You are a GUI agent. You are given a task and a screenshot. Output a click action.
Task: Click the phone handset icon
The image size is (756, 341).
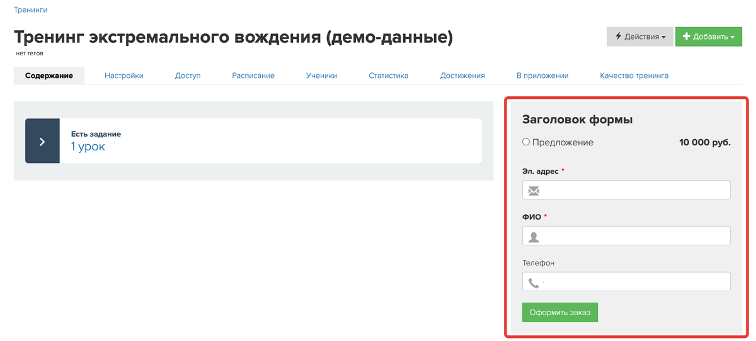click(x=534, y=282)
